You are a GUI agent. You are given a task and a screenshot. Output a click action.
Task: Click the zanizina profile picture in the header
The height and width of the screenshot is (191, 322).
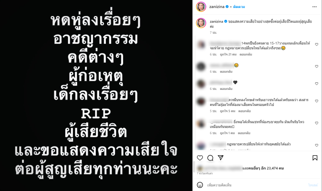tap(201, 7)
